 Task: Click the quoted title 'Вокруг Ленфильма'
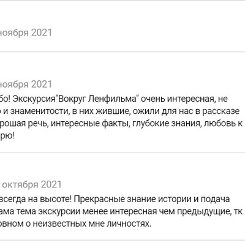pos(97,99)
